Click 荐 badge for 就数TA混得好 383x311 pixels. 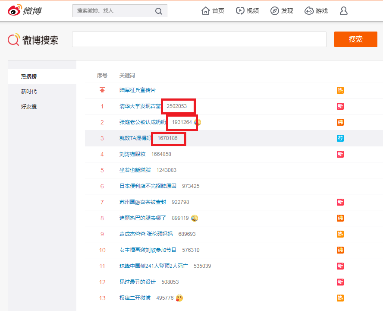(340, 138)
